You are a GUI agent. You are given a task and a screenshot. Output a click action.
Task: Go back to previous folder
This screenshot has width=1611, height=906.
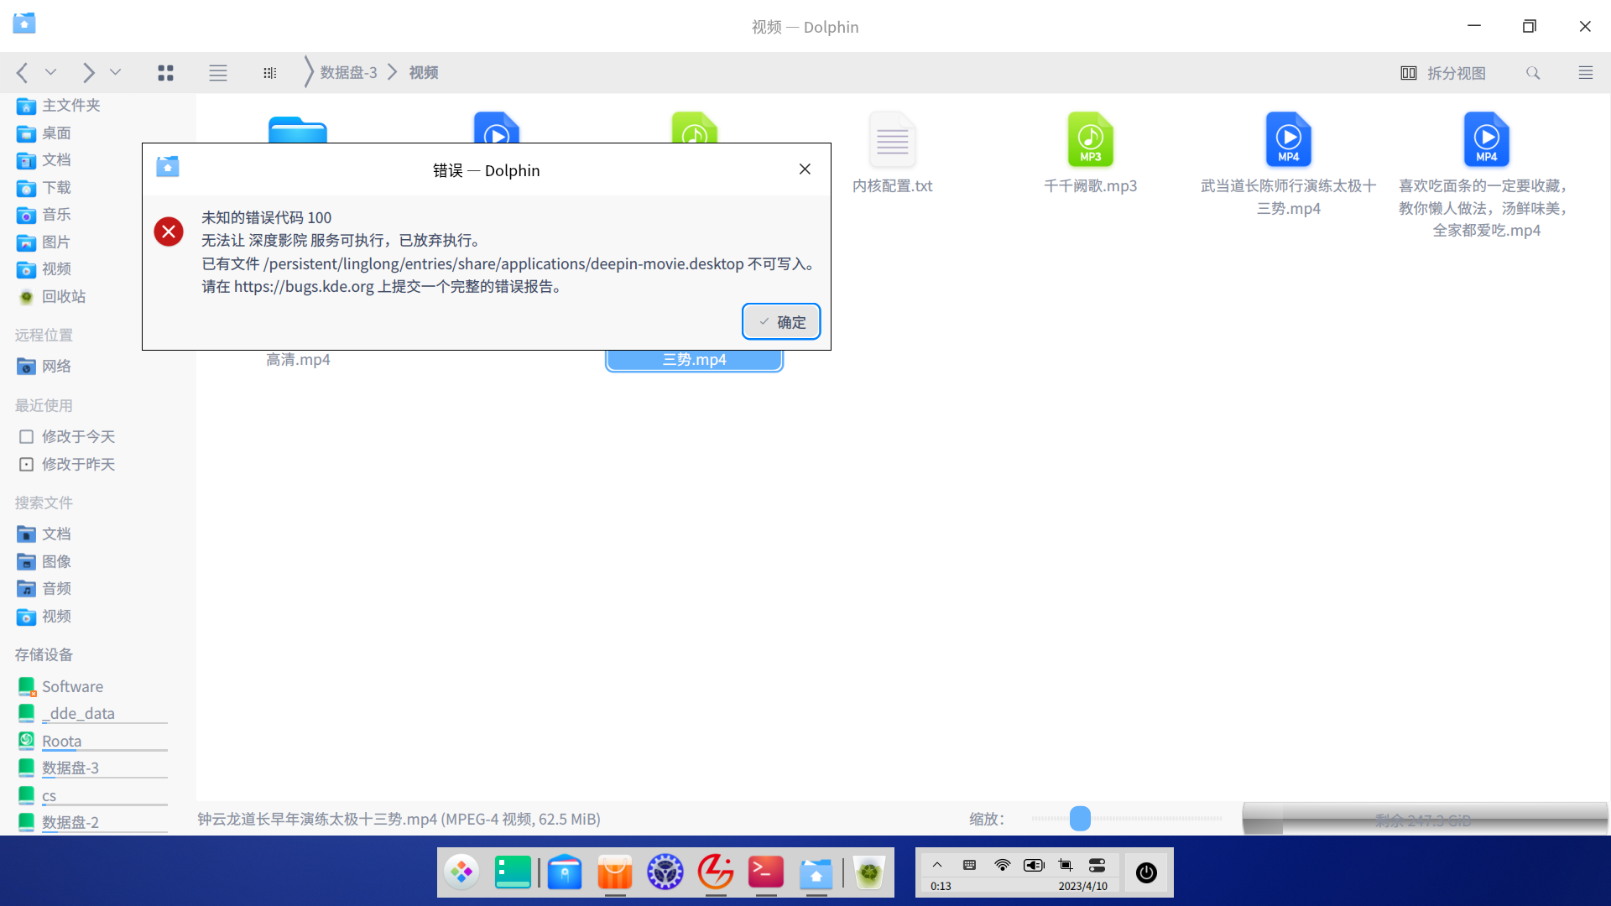coord(23,73)
